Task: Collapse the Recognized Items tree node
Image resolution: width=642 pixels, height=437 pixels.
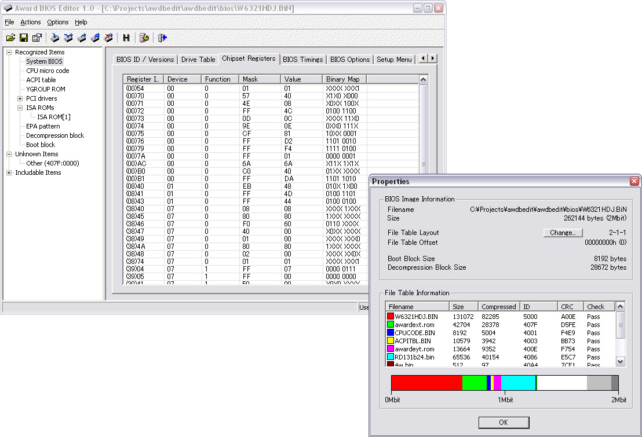Action: 9,52
